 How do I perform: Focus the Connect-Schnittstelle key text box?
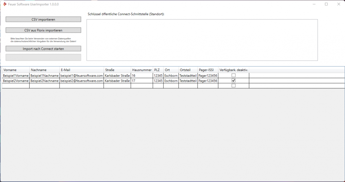pos(202,40)
